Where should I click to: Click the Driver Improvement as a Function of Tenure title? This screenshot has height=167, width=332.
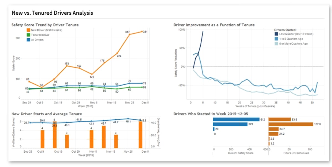pos(214,25)
